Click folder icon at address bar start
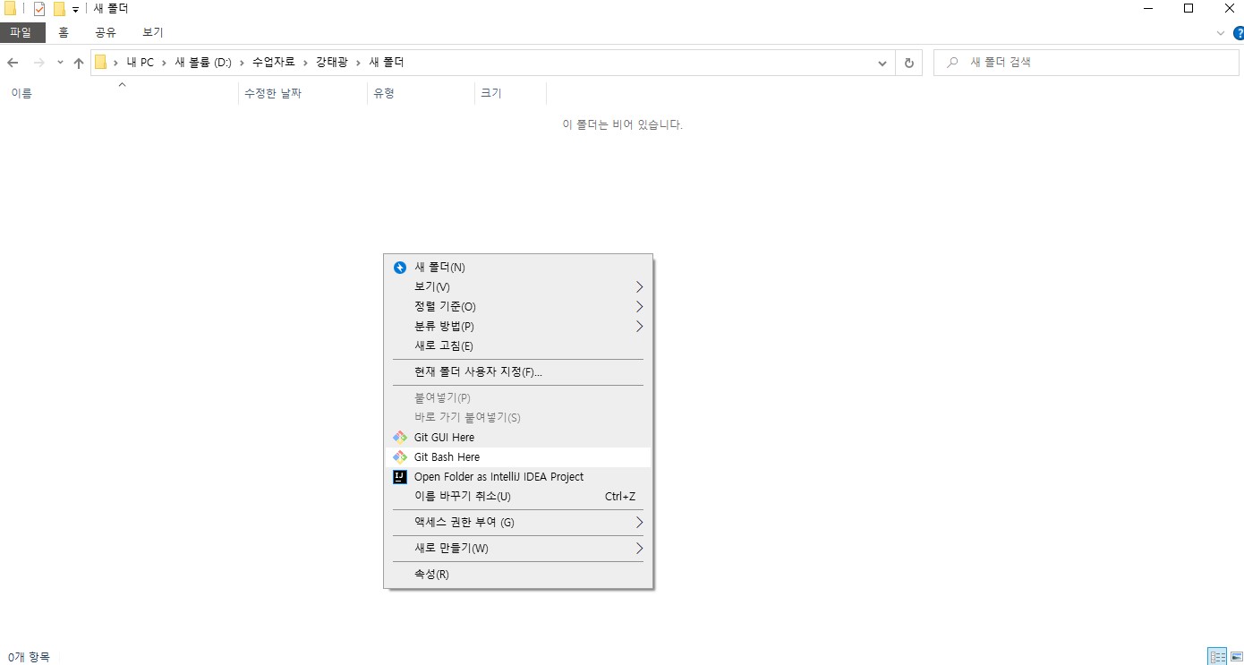Viewport: 1244px width, 665px height. pos(101,63)
